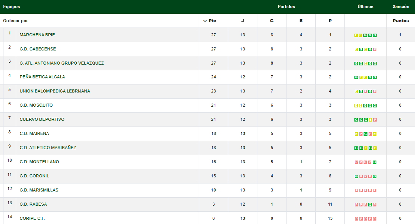Viewport: 415px width, 224px height.
Task: Click the only green G badge in C.D. Rabesa's row
Action: tap(370, 205)
